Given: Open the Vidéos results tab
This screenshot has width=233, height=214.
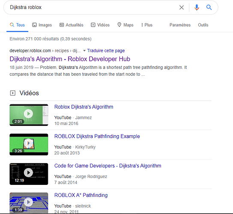Looking at the screenshot, I should [x=100, y=25].
